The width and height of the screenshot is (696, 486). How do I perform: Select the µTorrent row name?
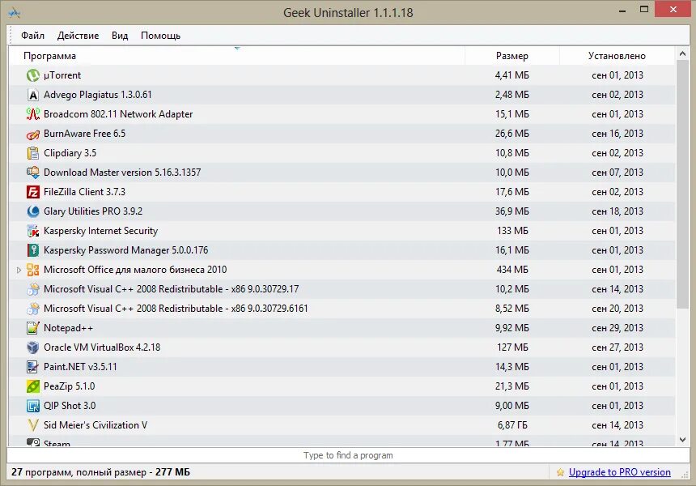point(62,75)
